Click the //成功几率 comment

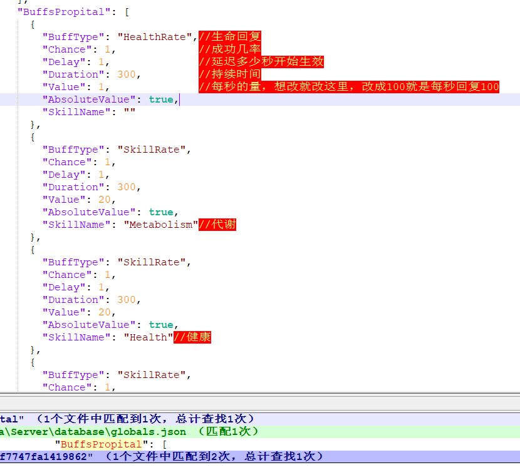pos(230,49)
